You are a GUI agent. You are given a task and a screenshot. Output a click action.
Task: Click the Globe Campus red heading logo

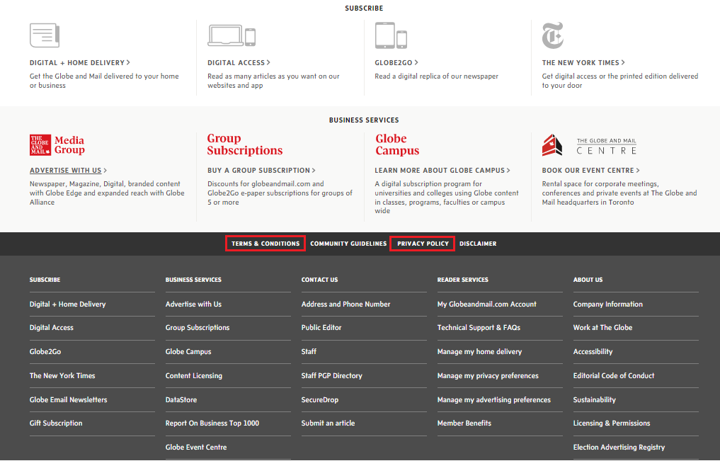(397, 145)
